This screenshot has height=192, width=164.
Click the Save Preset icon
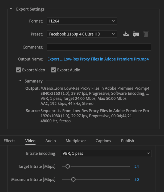[126, 34]
